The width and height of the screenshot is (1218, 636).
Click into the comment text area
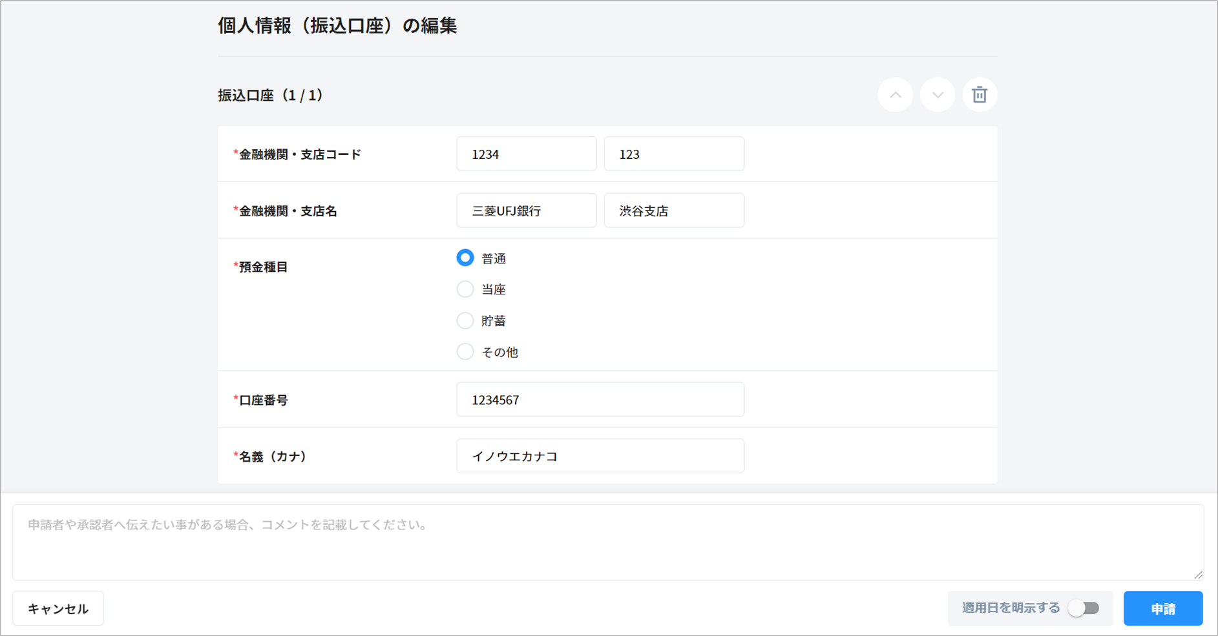coord(607,542)
